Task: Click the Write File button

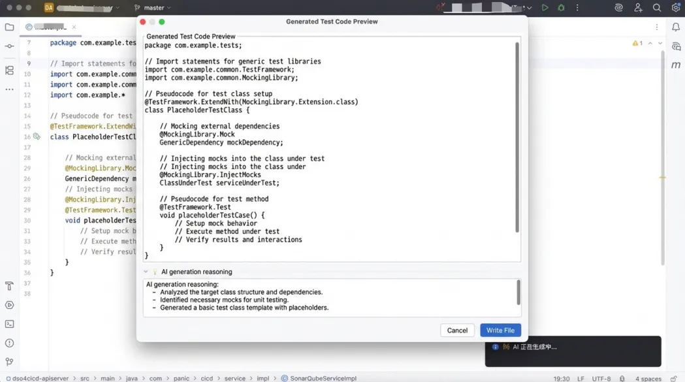Action: (x=500, y=330)
